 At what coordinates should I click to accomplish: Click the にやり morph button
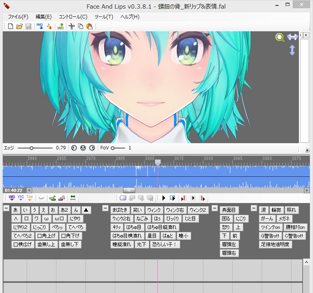point(75,219)
